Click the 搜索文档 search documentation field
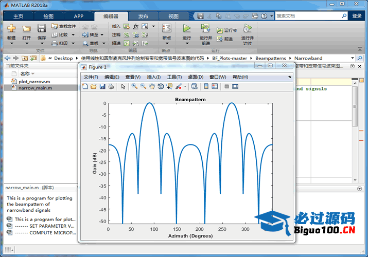 [309, 16]
